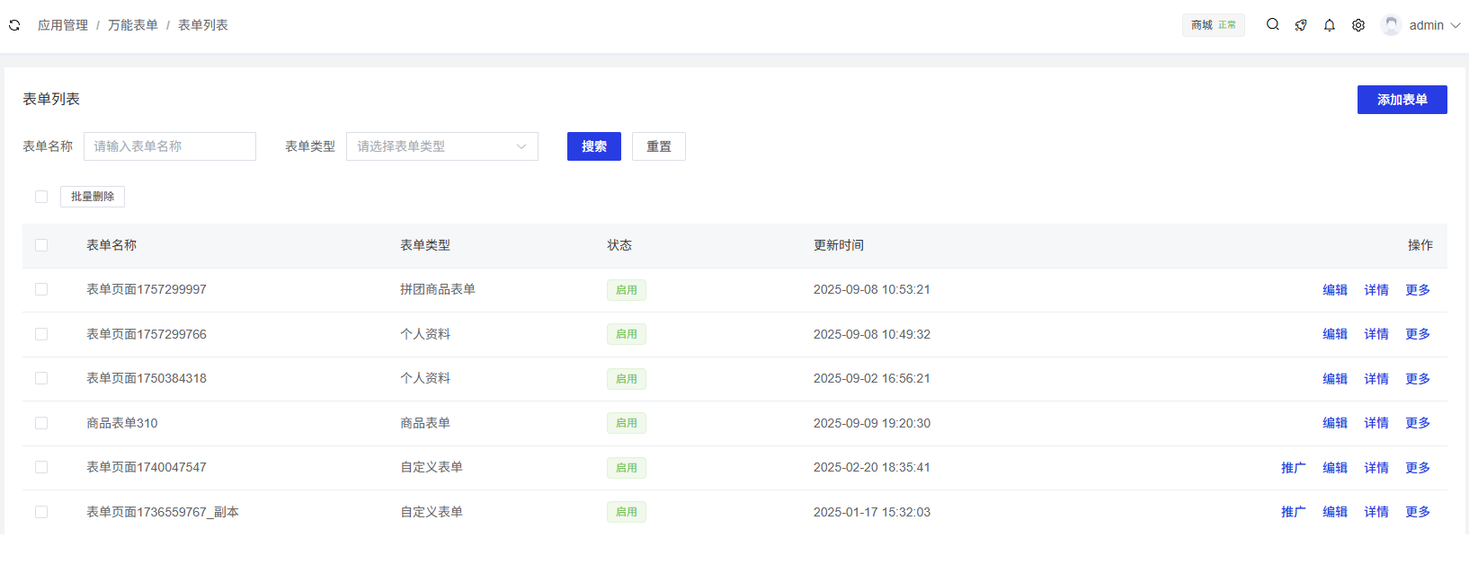Image resolution: width=1469 pixels, height=582 pixels.
Task: Toggle the select-all checkbox in the table header
Action: click(x=41, y=245)
